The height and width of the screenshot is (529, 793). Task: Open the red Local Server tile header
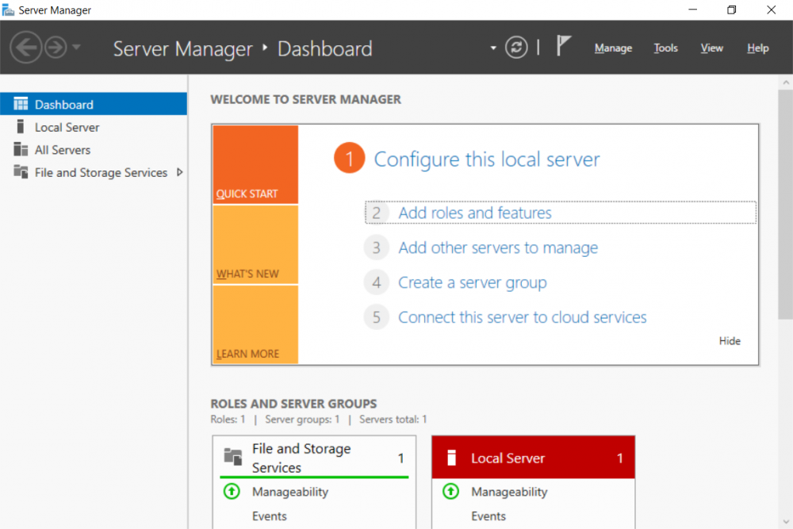click(533, 457)
